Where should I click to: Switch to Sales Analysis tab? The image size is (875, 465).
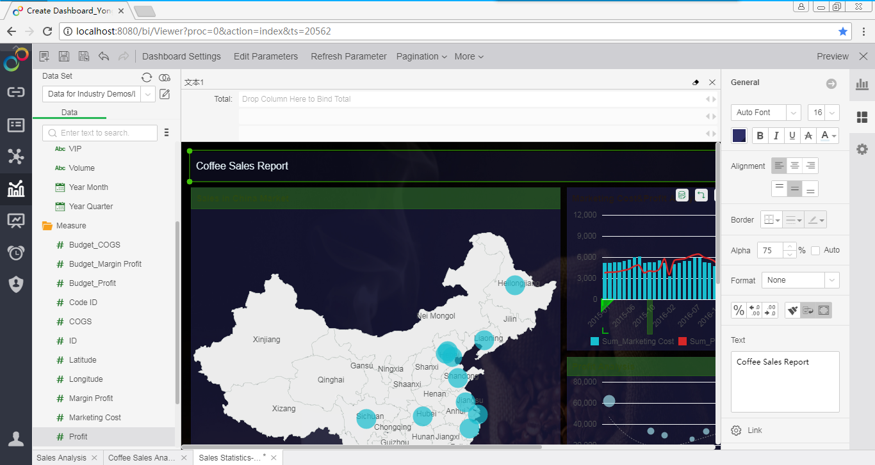(x=61, y=458)
